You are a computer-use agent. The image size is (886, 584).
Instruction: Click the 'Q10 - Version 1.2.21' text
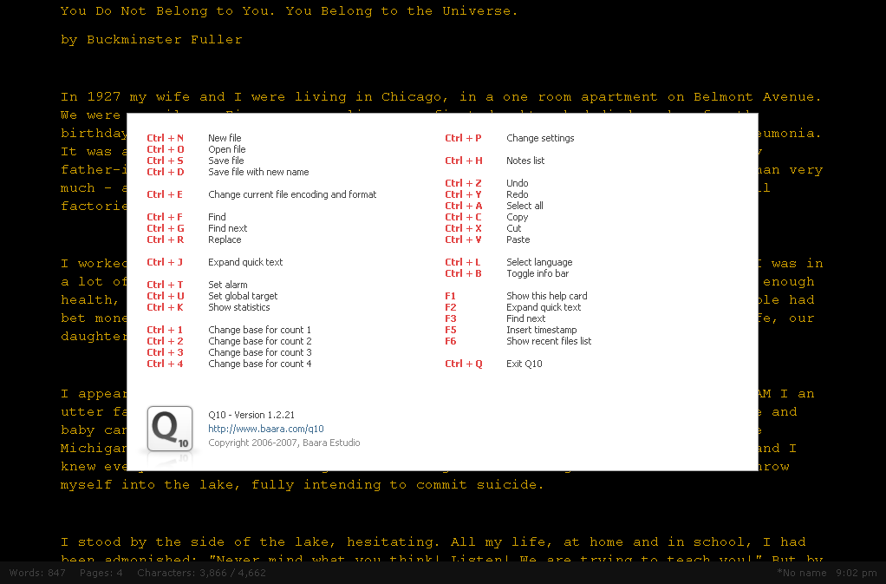coord(251,415)
